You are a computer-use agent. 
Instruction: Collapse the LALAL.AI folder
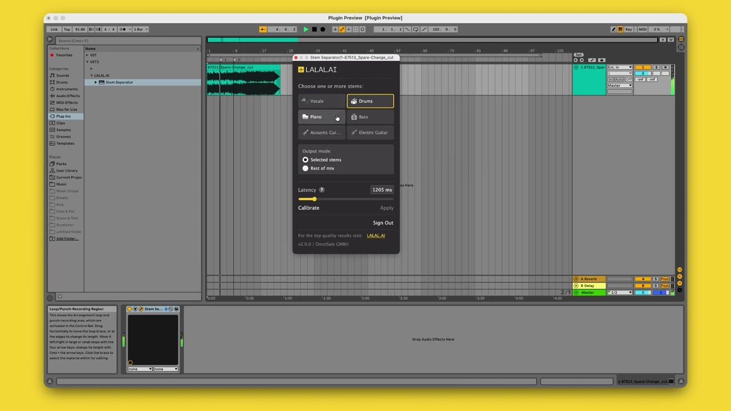(91, 75)
